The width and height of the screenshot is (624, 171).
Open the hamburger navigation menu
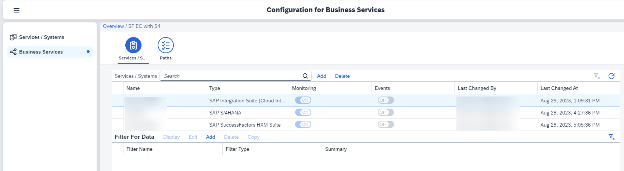click(17, 10)
